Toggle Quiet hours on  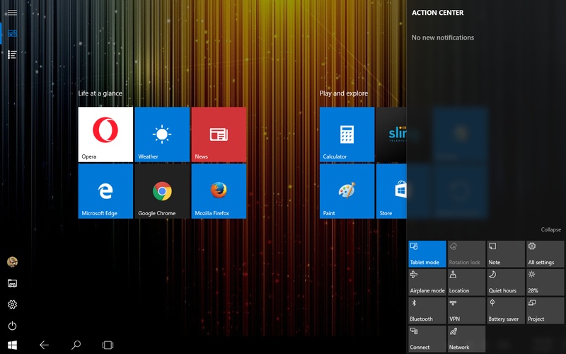506,282
